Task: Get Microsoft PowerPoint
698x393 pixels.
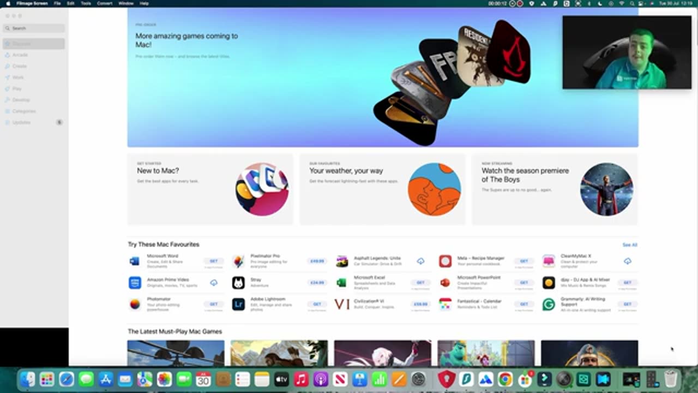Action: coord(524,283)
